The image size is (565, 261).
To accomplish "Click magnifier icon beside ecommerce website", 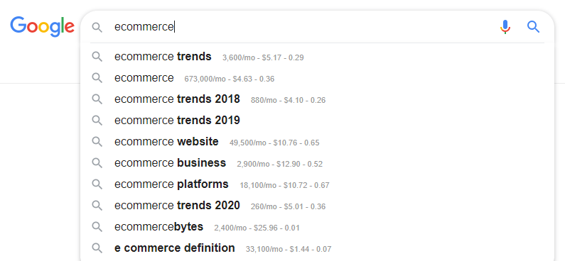I will click(x=97, y=142).
